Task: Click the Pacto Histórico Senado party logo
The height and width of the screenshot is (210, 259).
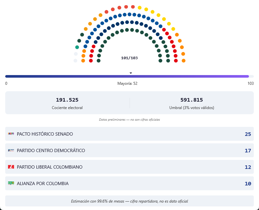Action: (11, 134)
